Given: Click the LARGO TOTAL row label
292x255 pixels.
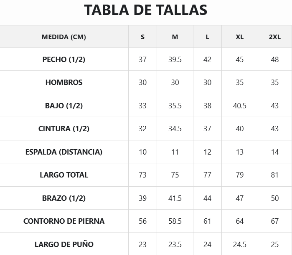Looking at the screenshot, I should [x=64, y=175].
